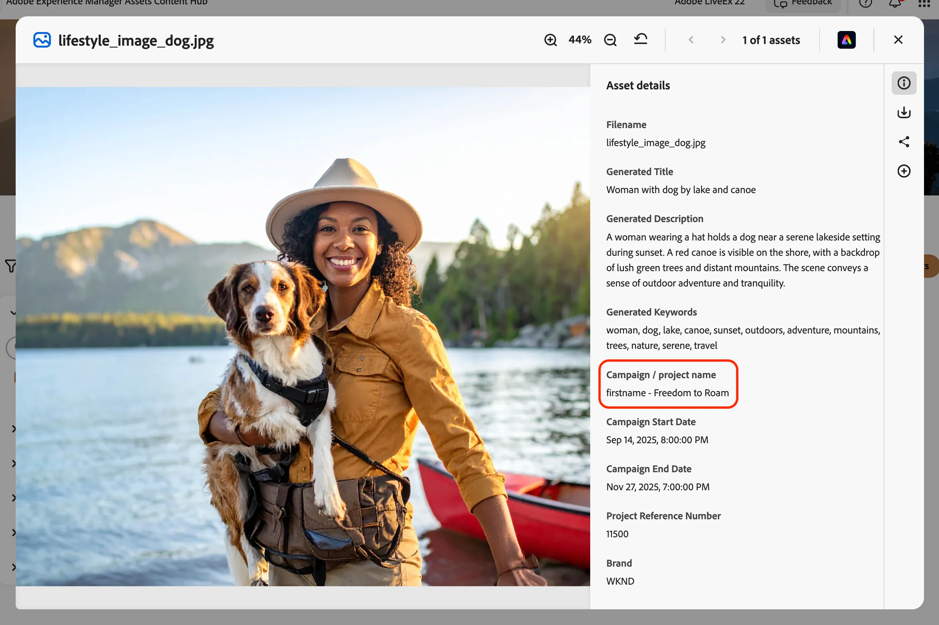Reset the preview zoom level
Viewport: 939px width, 625px height.
(x=641, y=39)
